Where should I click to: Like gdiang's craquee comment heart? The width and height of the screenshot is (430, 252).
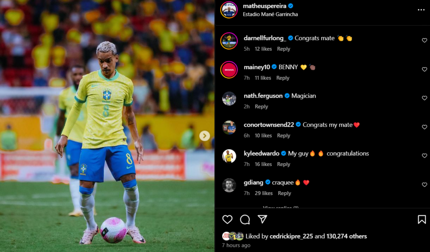pyautogui.click(x=425, y=184)
